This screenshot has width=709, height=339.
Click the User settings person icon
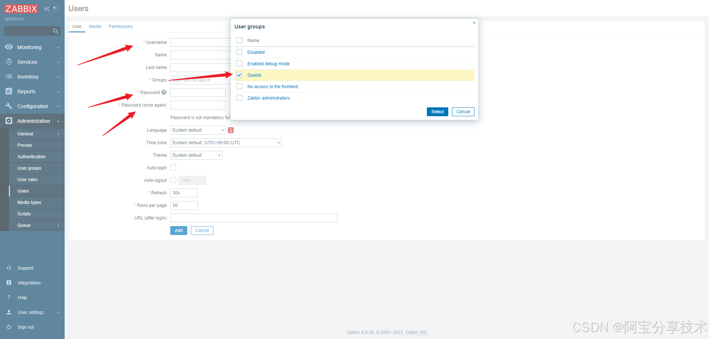pyautogui.click(x=9, y=312)
